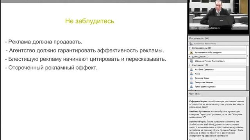The width and height of the screenshot is (250, 140).
Task: Click the chat panel scrollbar
Action: pyautogui.click(x=247, y=118)
